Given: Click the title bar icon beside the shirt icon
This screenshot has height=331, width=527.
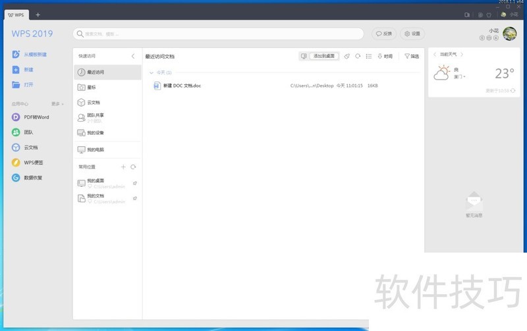Looking at the screenshot, I should 480,14.
